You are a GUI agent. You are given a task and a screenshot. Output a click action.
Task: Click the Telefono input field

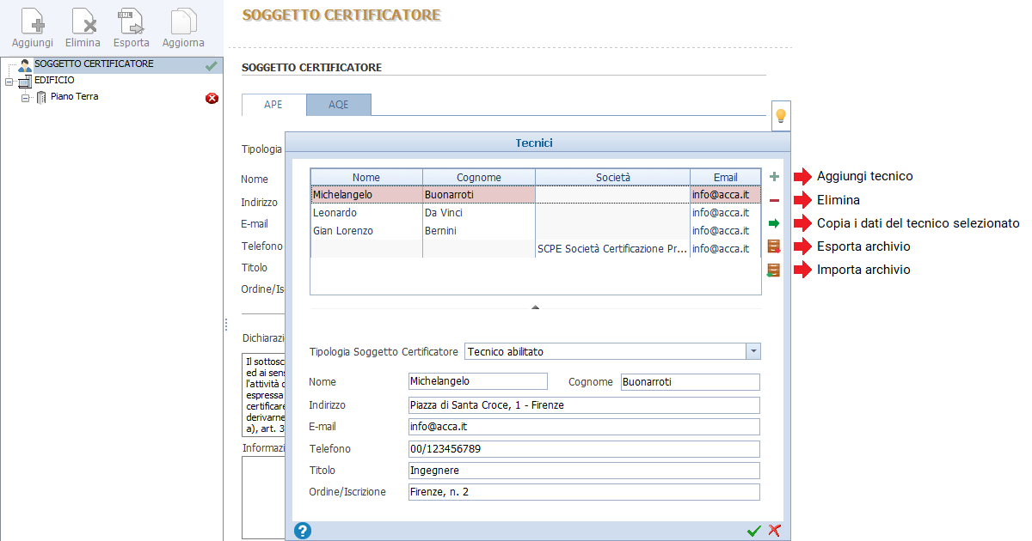(x=584, y=449)
